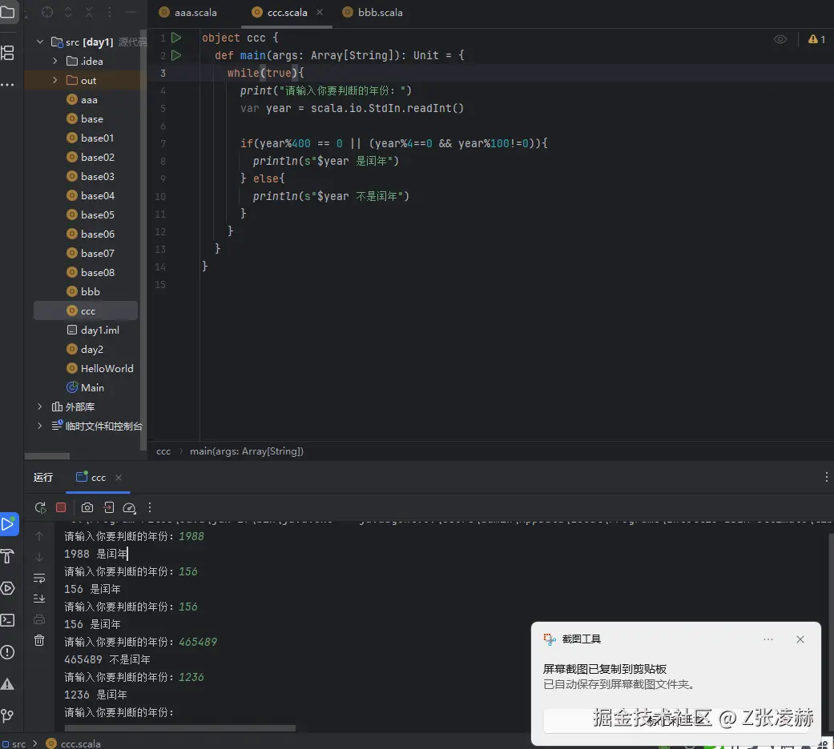Click Select Opened File crosshair icon

[47, 12]
